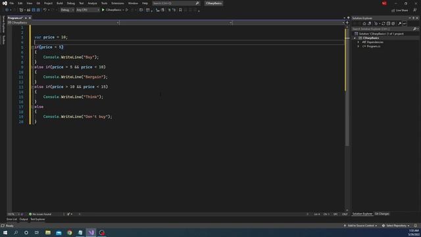421x237 pixels.
Task: Click the Sync/Refresh icon in Solution Explorer
Action: [384, 24]
